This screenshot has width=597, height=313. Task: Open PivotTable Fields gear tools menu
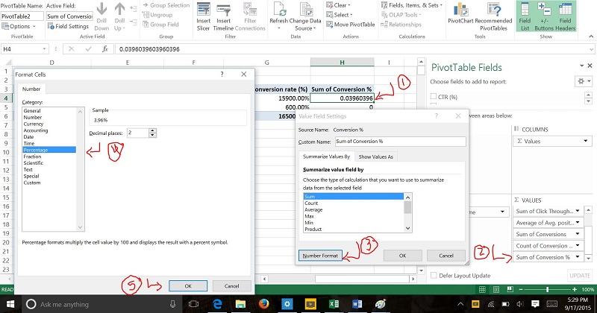[x=584, y=81]
